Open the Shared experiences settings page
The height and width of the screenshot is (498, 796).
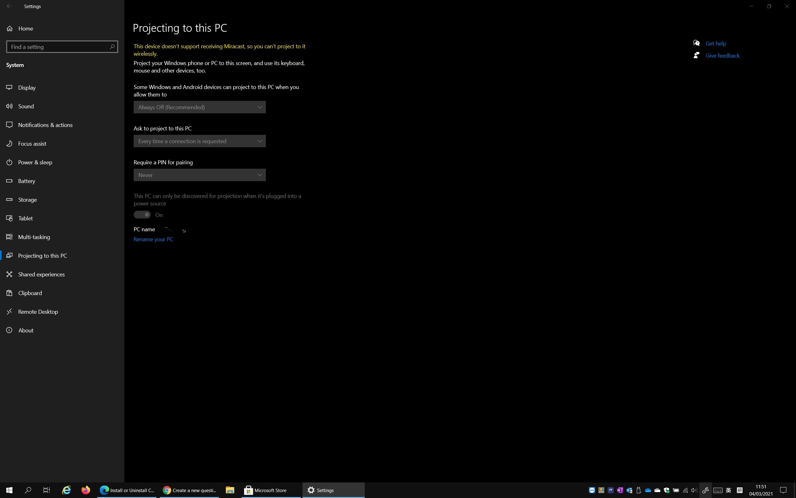pyautogui.click(x=41, y=274)
